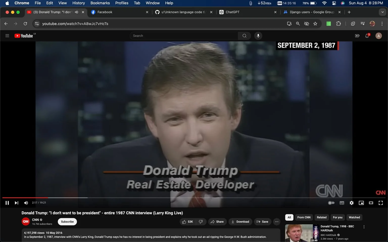Reload the current page
Image resolution: width=388 pixels, height=242 pixels.
[25, 24]
